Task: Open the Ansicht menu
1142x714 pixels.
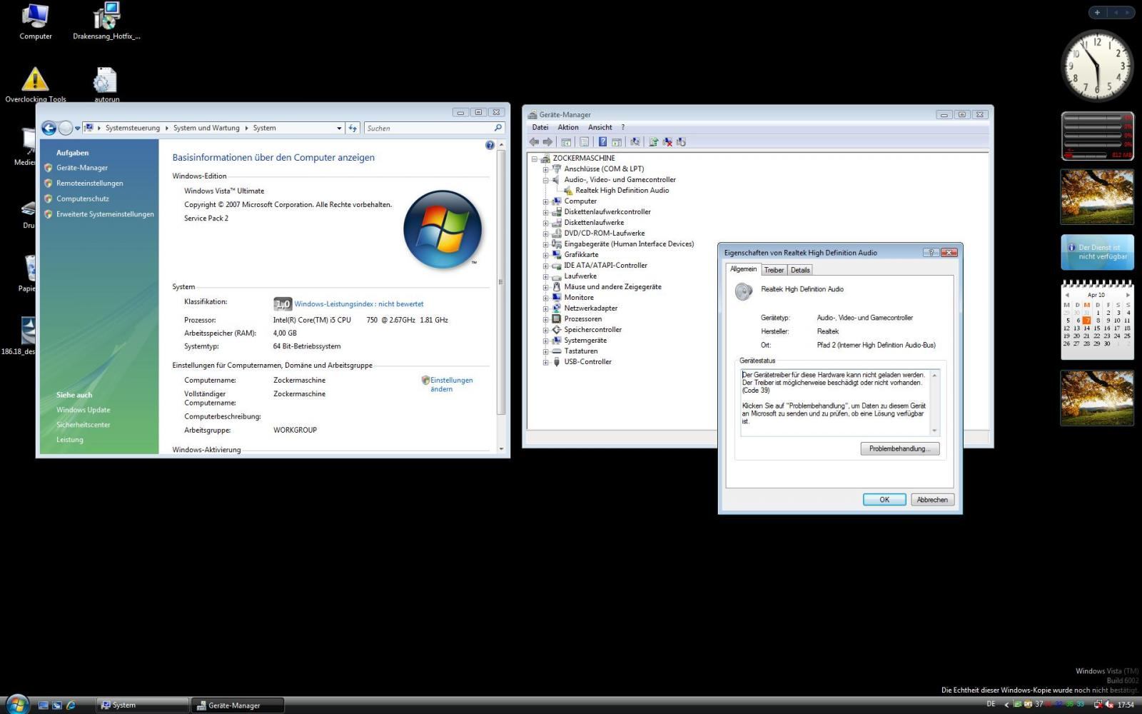Action: (600, 127)
